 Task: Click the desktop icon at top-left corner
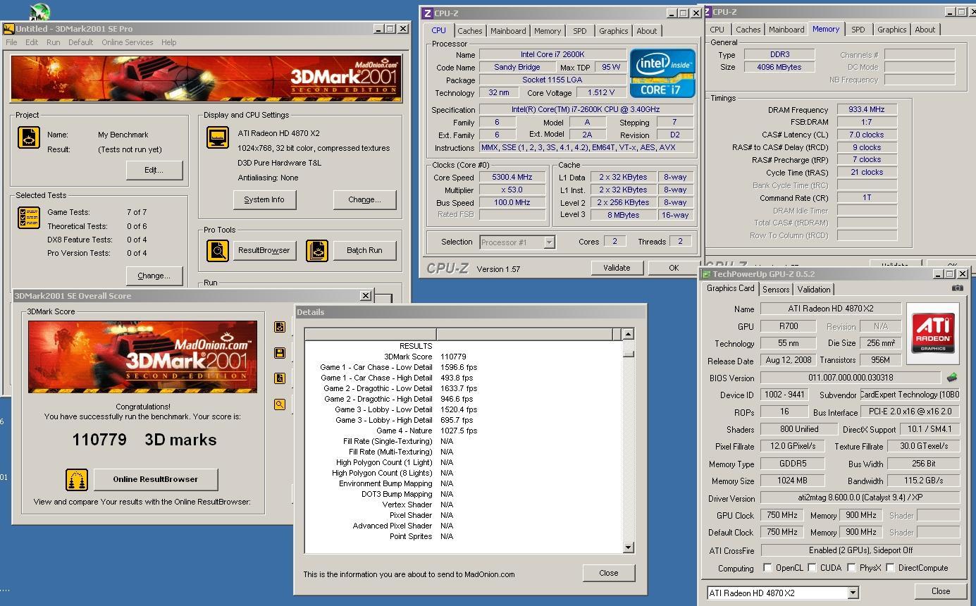[39, 11]
